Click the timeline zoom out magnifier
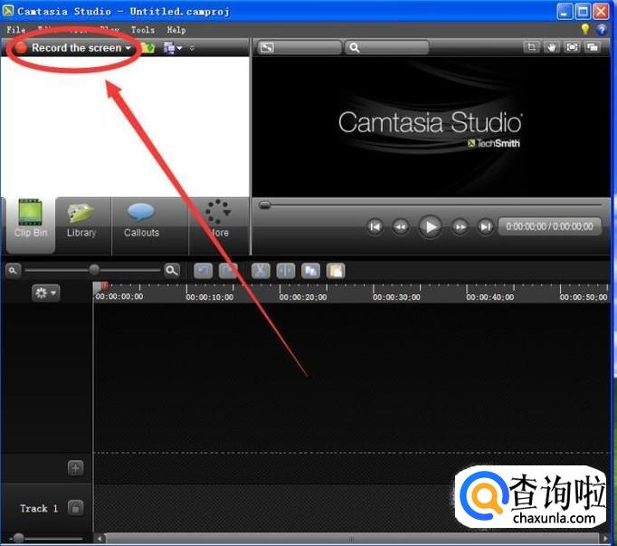 13,271
